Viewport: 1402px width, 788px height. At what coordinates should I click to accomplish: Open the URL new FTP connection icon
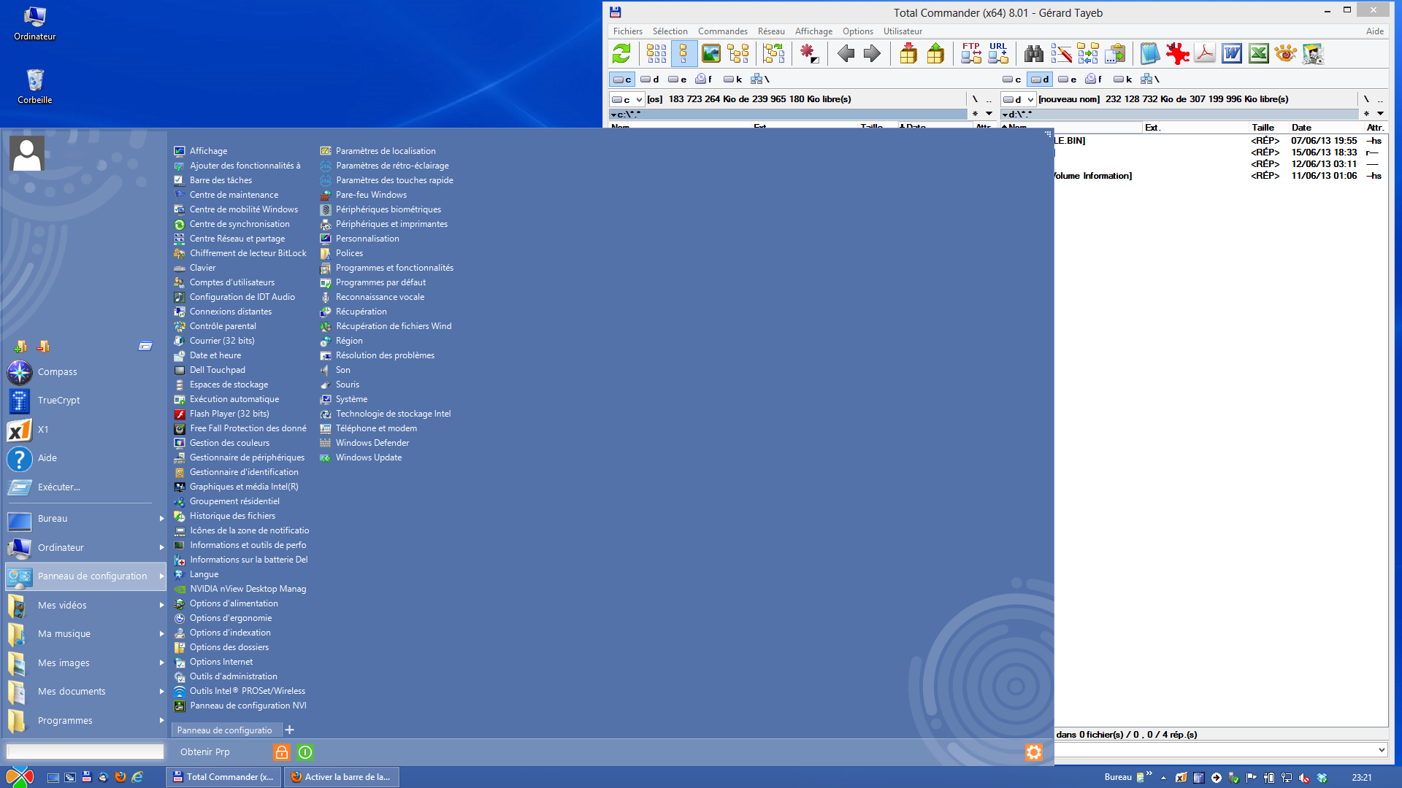pos(998,53)
